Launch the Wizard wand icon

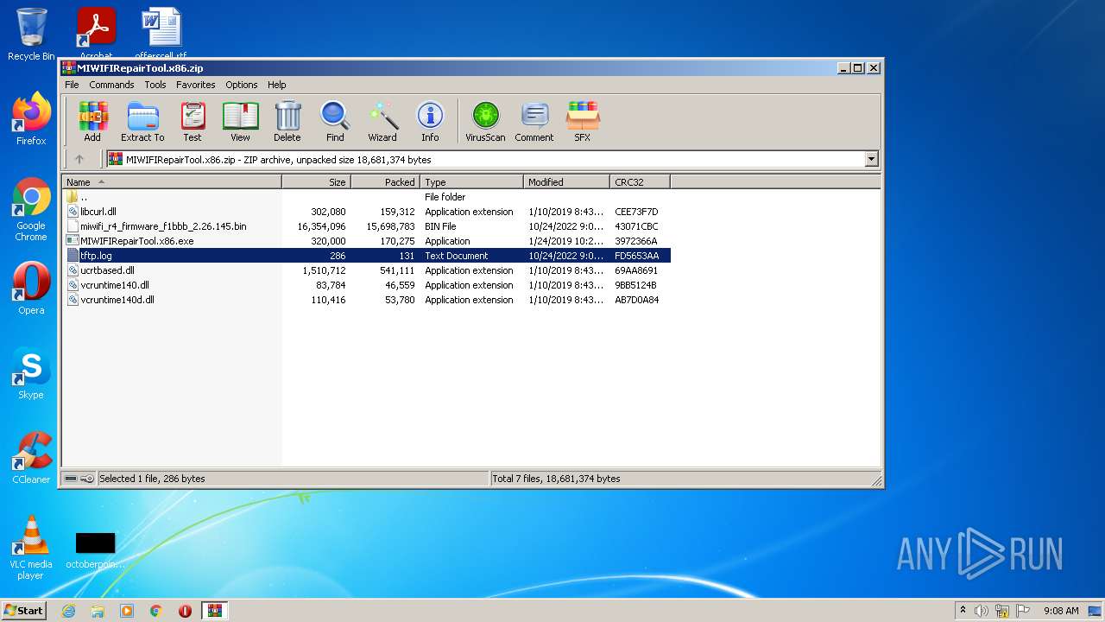[x=382, y=121]
